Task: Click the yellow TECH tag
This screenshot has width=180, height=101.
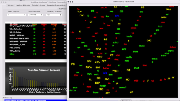Action: point(115,71)
